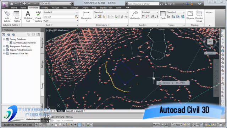Click the Plot printer icon in quick access toolbar

pyautogui.click(x=24, y=4)
